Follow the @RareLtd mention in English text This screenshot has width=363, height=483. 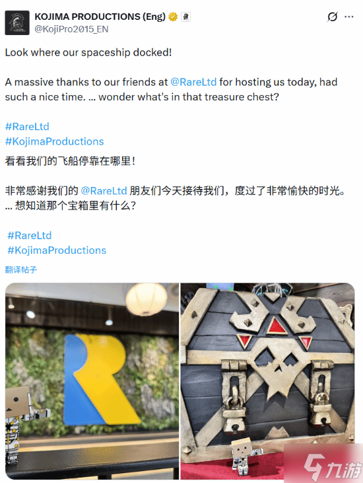pos(193,82)
